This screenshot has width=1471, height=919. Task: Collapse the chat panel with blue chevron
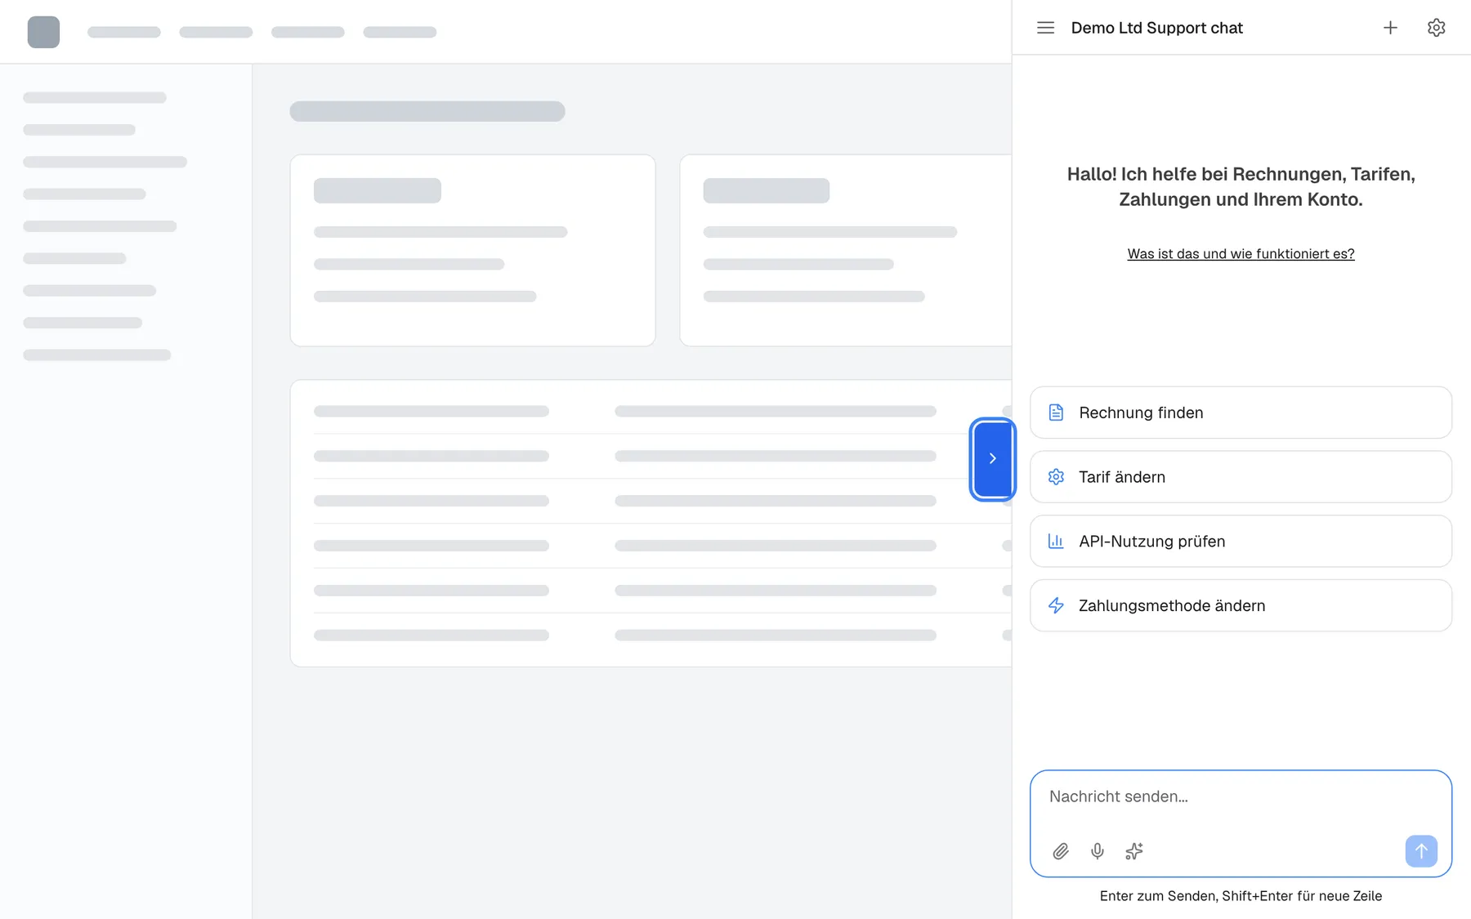[x=992, y=458]
